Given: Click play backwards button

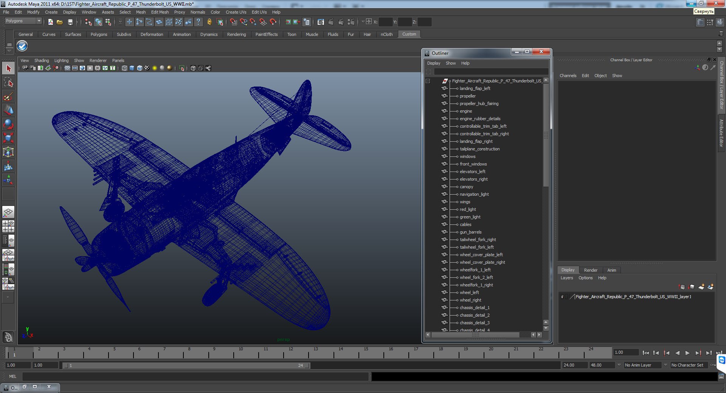Looking at the screenshot, I should click(677, 353).
